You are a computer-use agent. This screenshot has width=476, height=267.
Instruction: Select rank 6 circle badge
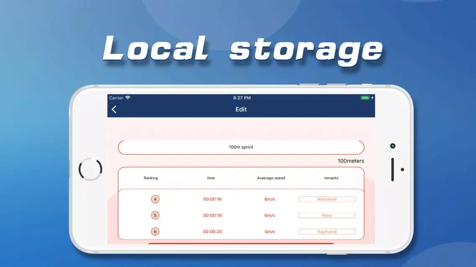tap(155, 231)
